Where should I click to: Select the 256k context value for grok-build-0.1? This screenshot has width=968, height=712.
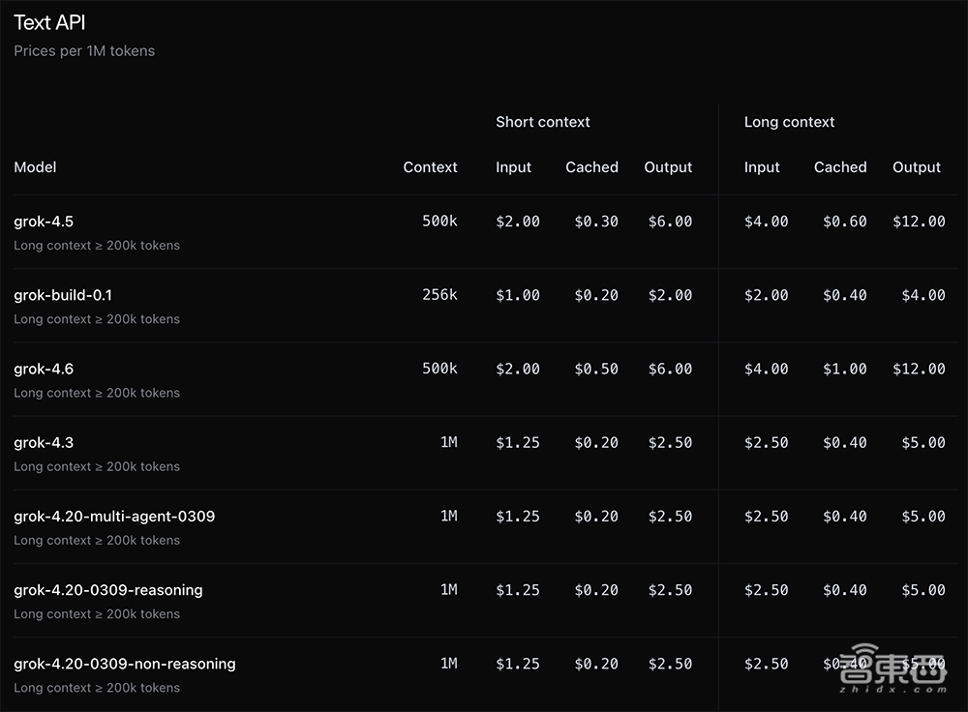coord(439,294)
